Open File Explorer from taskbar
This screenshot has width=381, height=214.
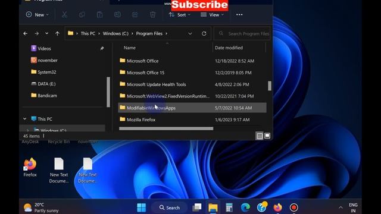(213, 207)
